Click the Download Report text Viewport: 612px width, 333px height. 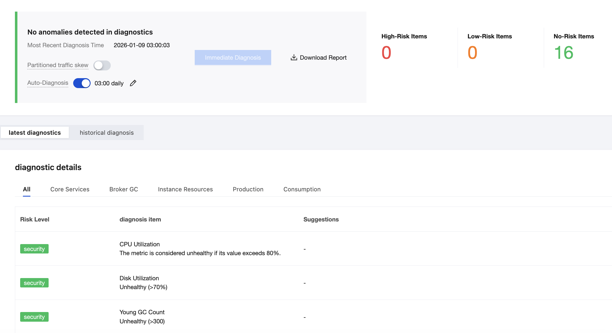(x=323, y=57)
